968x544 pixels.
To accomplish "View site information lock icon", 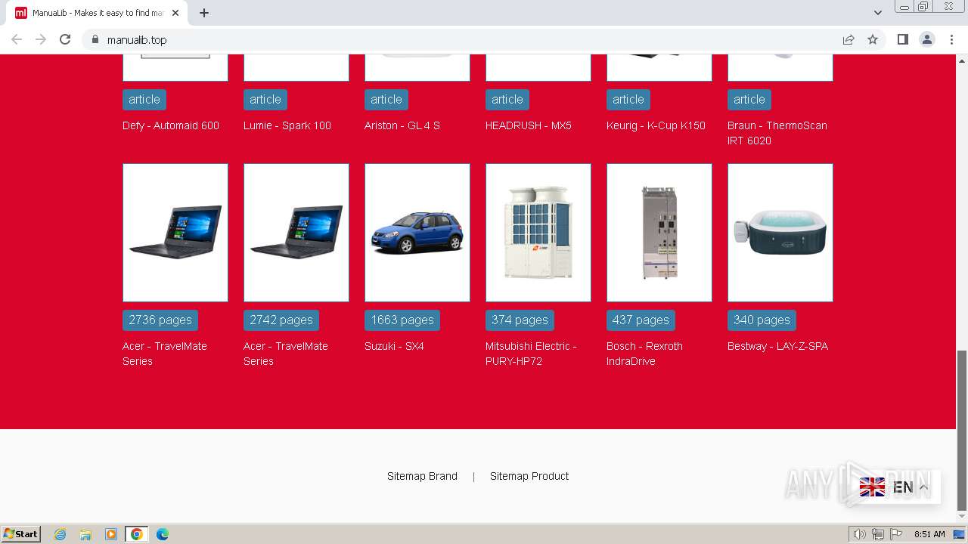I will click(x=95, y=39).
